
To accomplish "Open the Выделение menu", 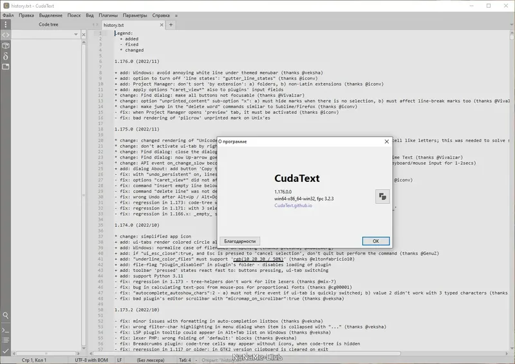I will click(51, 15).
